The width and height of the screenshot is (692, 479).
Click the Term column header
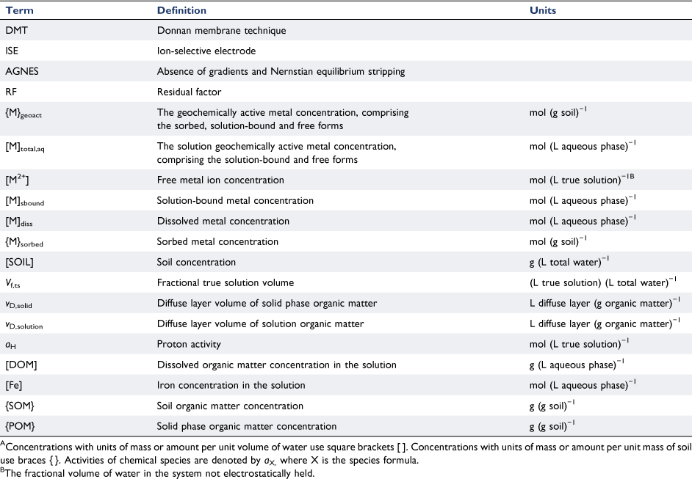click(19, 10)
